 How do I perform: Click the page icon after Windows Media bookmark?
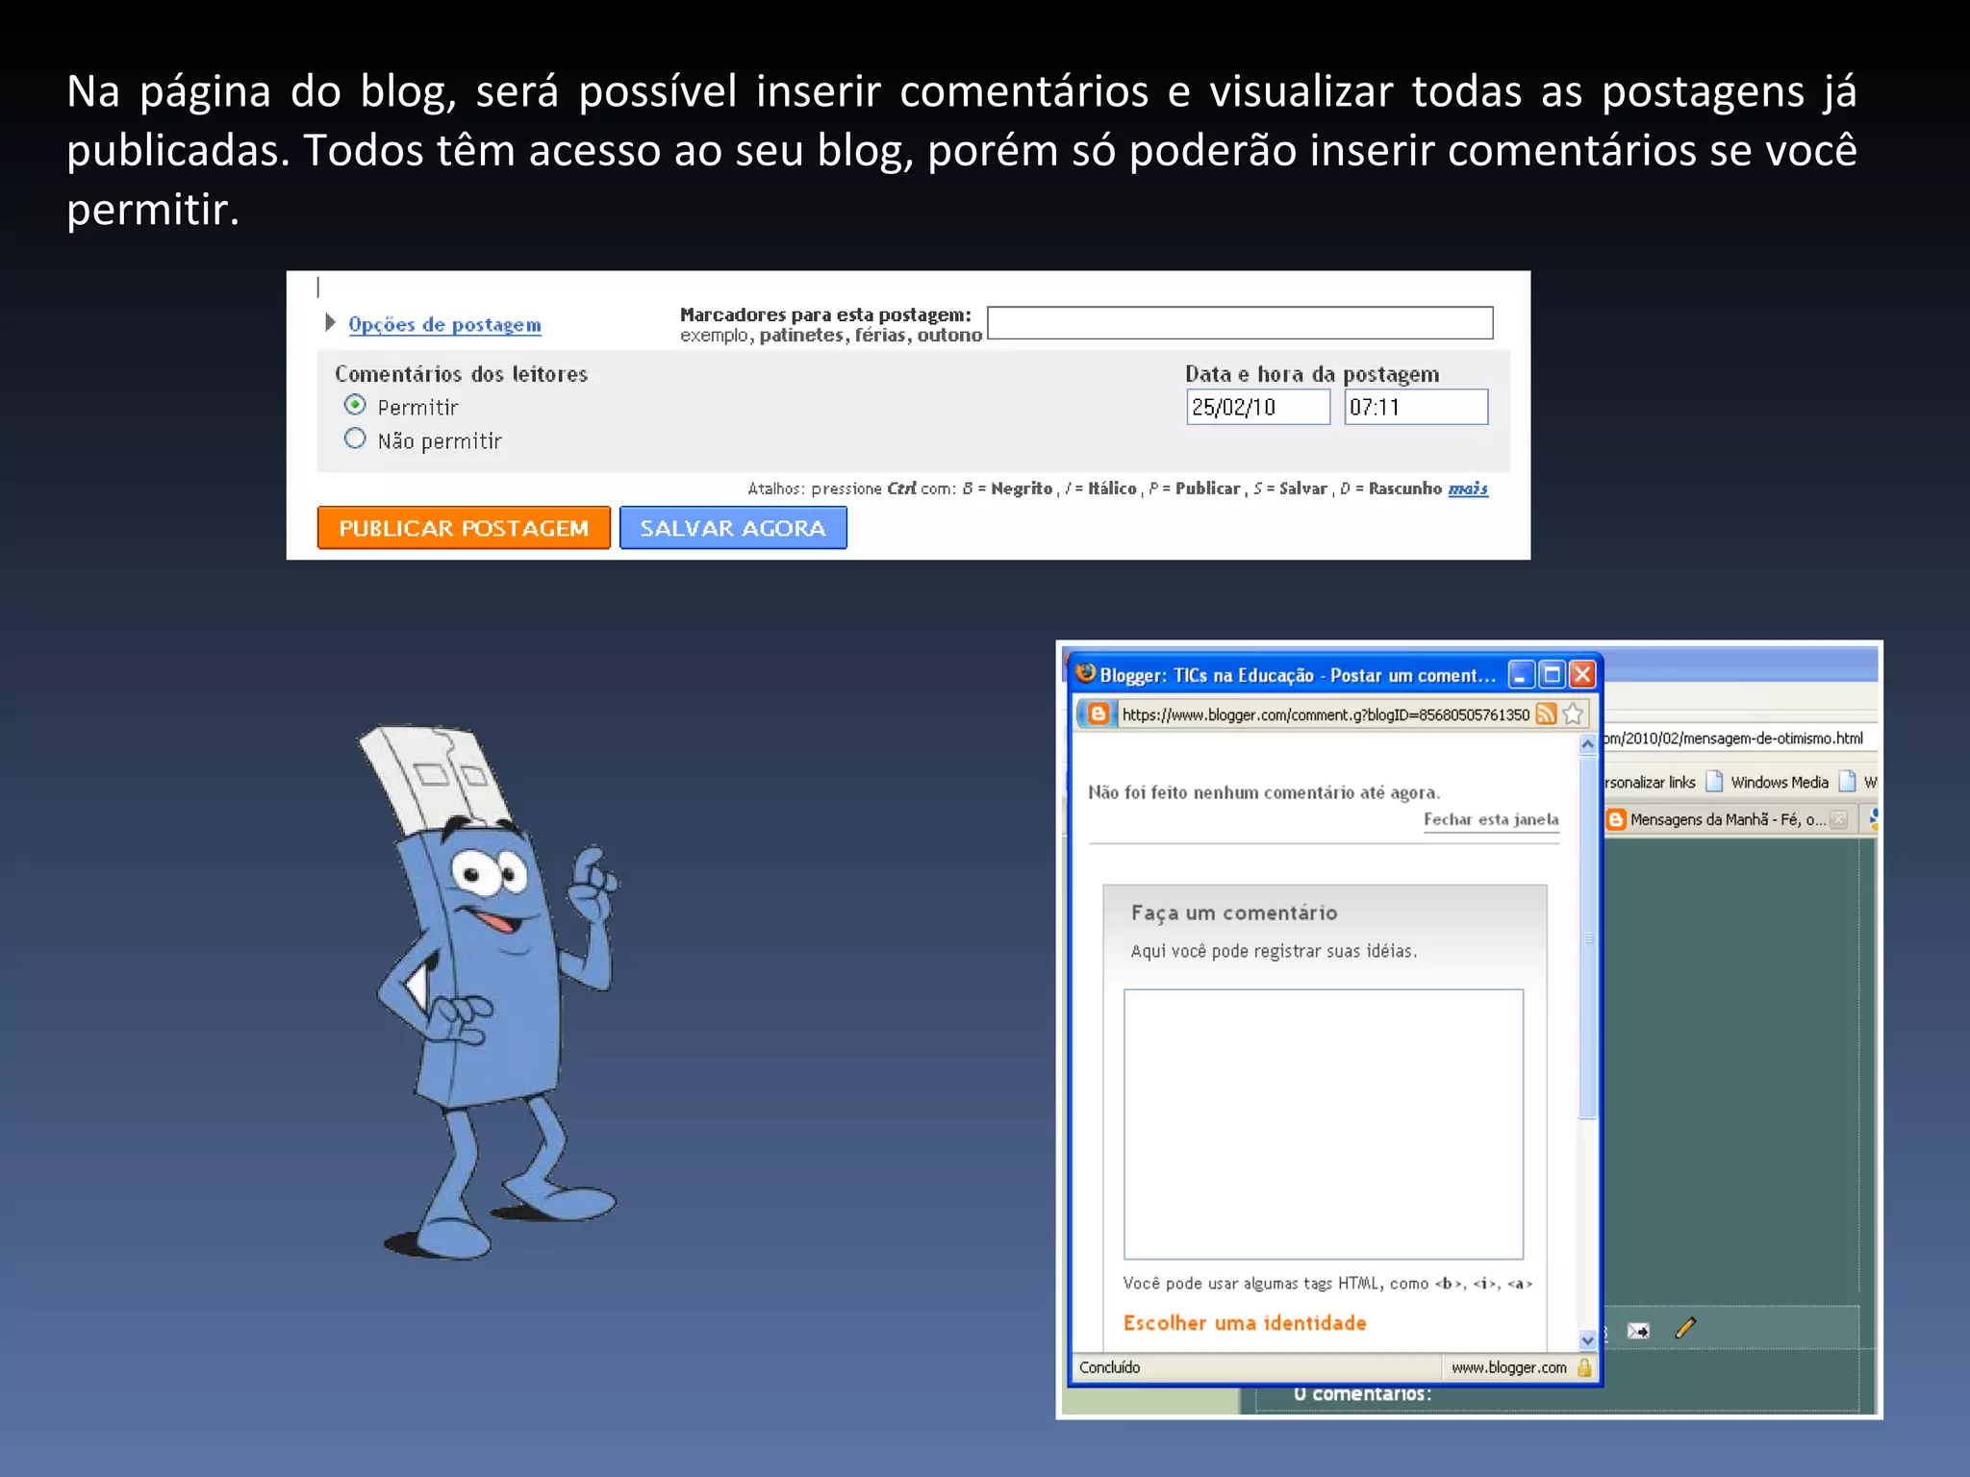(x=1847, y=781)
